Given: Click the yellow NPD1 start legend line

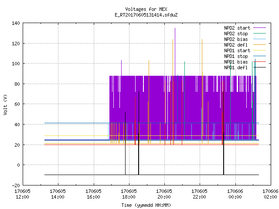Looking at the screenshot, I should [x=259, y=51].
